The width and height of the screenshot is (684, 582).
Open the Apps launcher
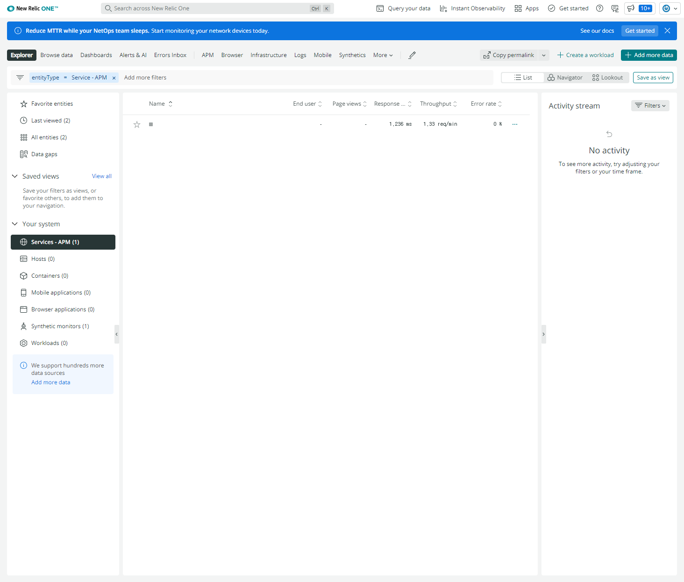527,8
